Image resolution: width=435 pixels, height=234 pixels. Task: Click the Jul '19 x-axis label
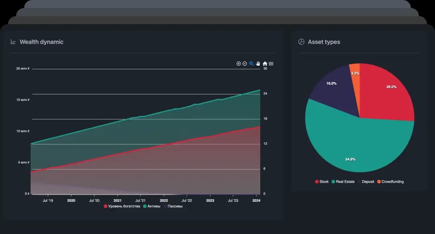48,201
